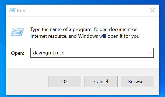165x97 pixels.
Task: Click the "Open:" field label
Action: 17,53
